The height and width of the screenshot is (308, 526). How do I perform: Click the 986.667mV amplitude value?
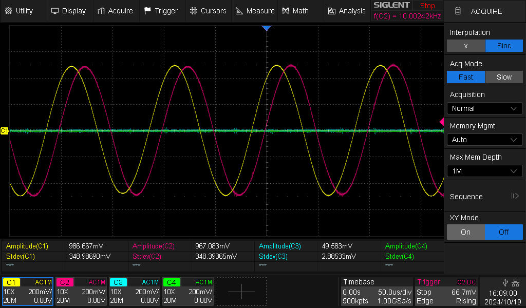(x=86, y=246)
